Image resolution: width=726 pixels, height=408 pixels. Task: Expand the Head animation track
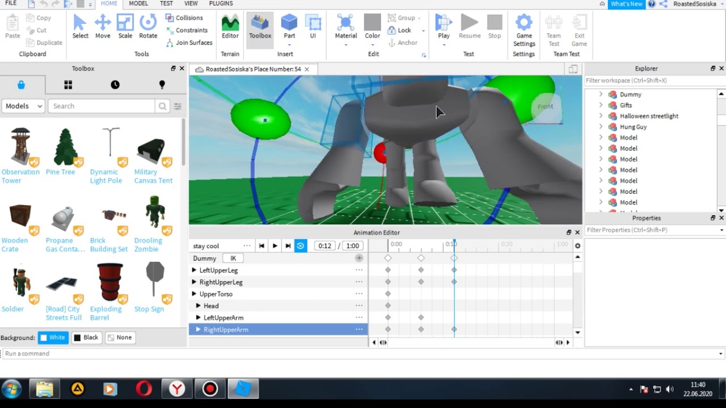click(x=198, y=306)
